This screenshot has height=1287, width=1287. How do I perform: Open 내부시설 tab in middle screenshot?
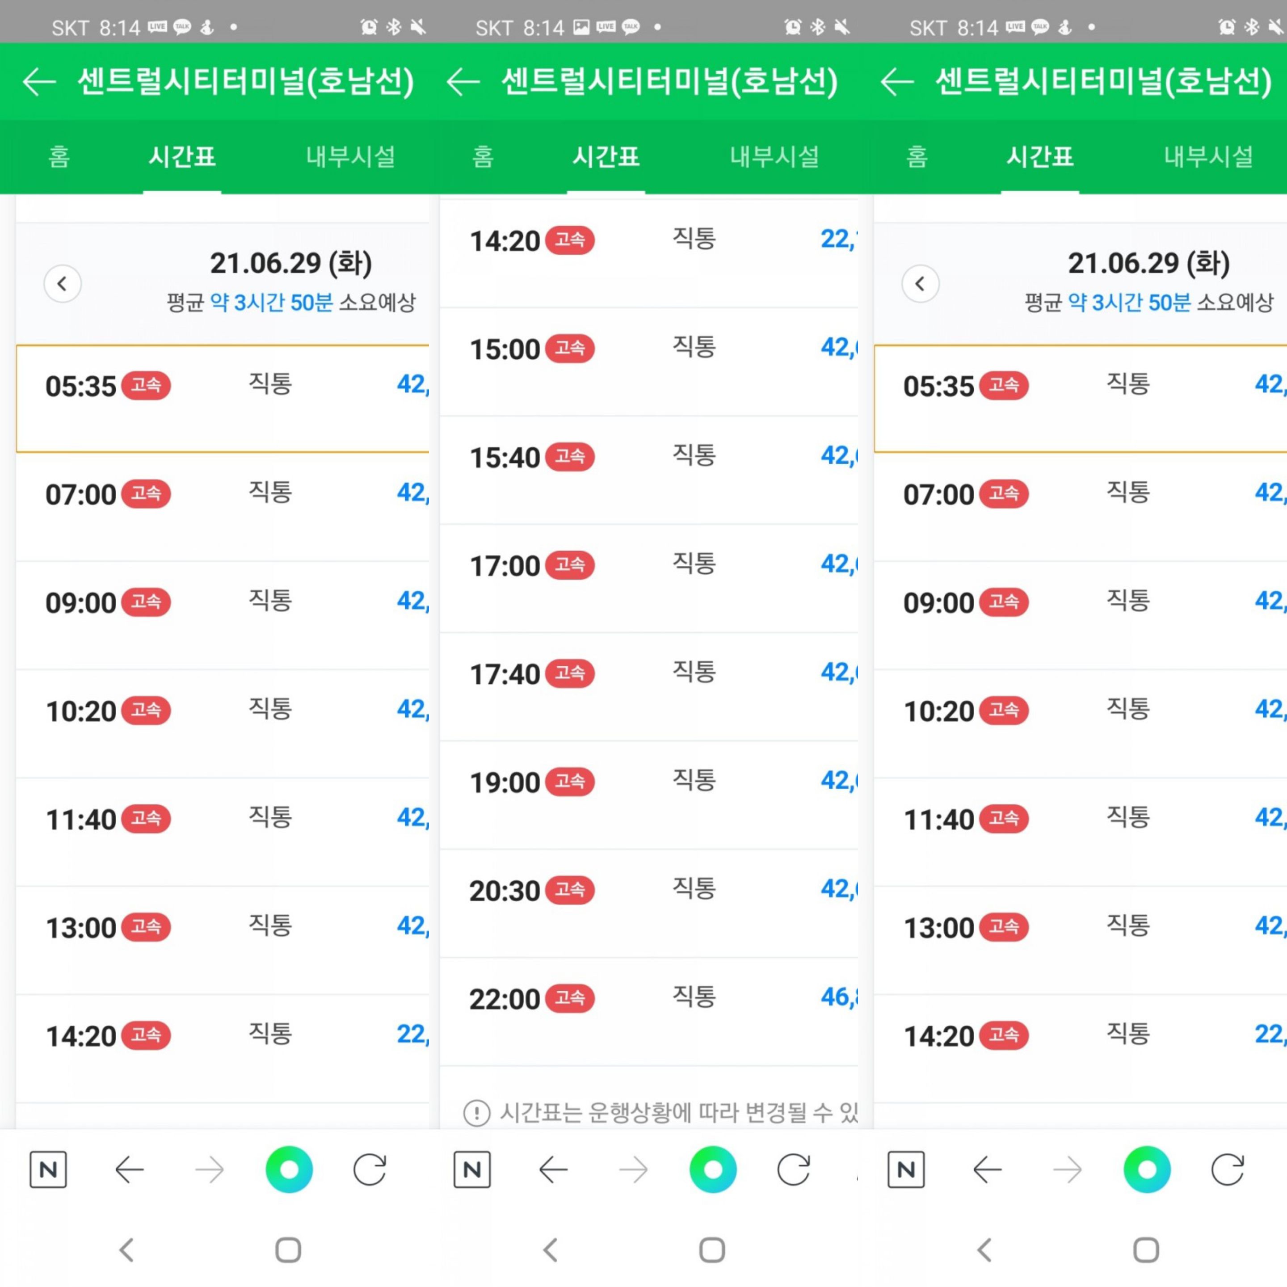[774, 157]
